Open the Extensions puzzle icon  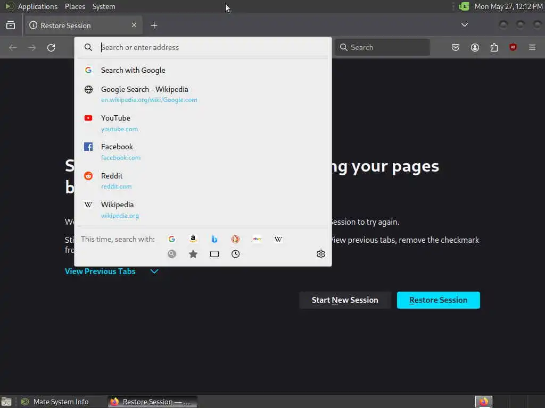494,47
